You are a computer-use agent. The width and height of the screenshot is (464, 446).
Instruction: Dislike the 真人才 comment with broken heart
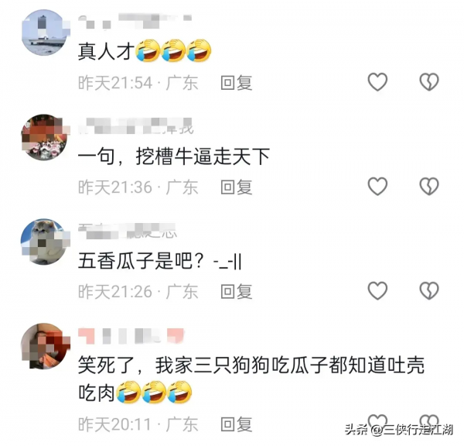click(x=429, y=82)
